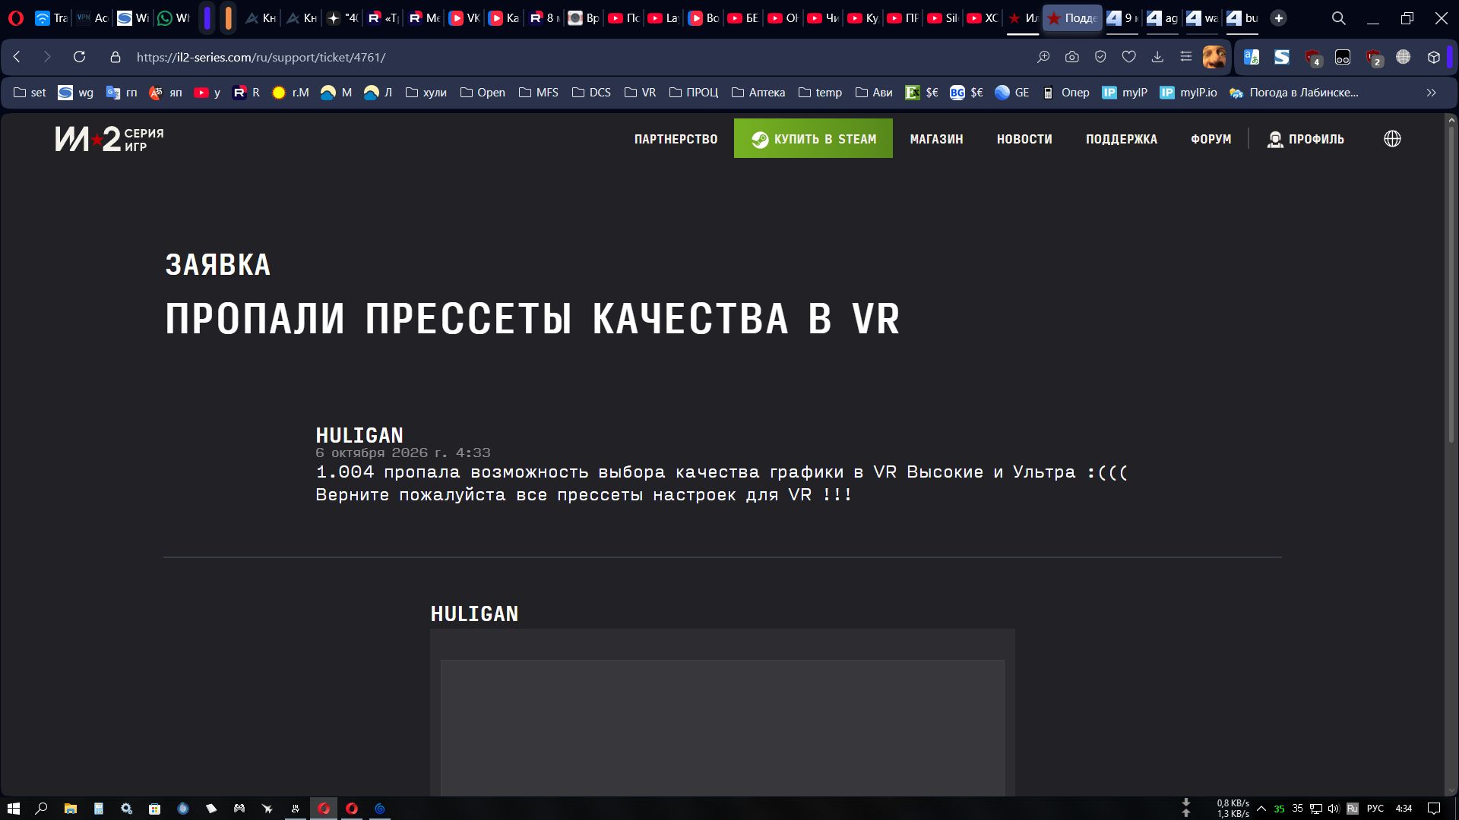Viewport: 1459px width, 820px height.
Task: Show hidden system tray icons
Action: point(1261,809)
